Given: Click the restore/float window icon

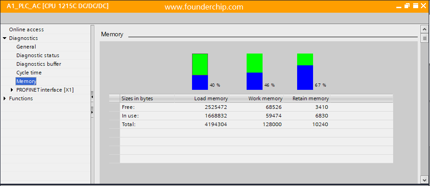Looking at the screenshot, I should point(406,7).
